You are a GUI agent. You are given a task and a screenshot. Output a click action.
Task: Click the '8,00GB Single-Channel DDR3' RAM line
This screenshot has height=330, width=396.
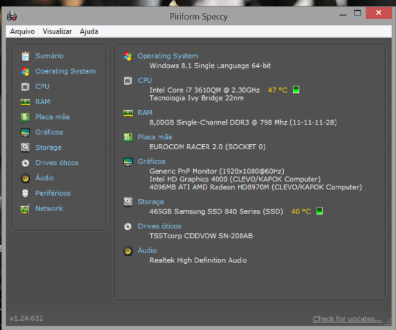coord(243,123)
